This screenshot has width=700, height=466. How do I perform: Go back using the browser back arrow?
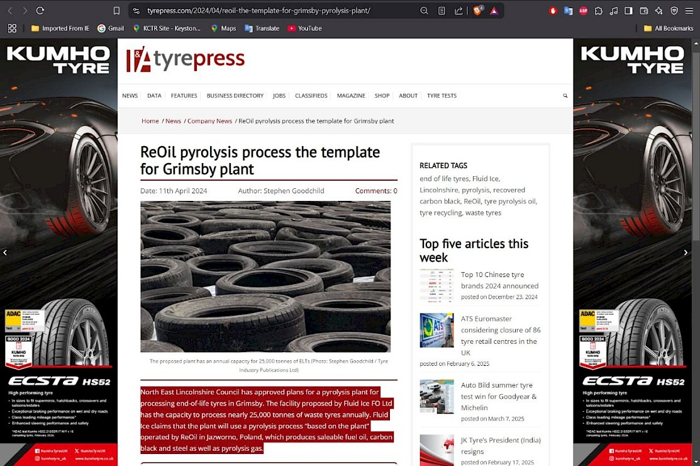pyautogui.click(x=10, y=10)
